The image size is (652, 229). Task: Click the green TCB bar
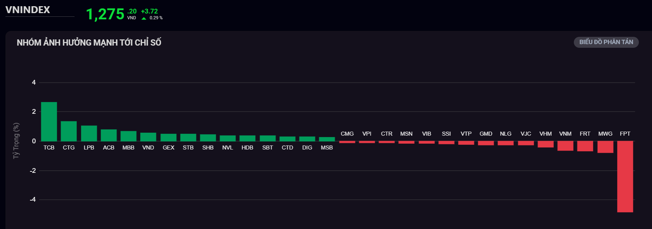tap(49, 122)
